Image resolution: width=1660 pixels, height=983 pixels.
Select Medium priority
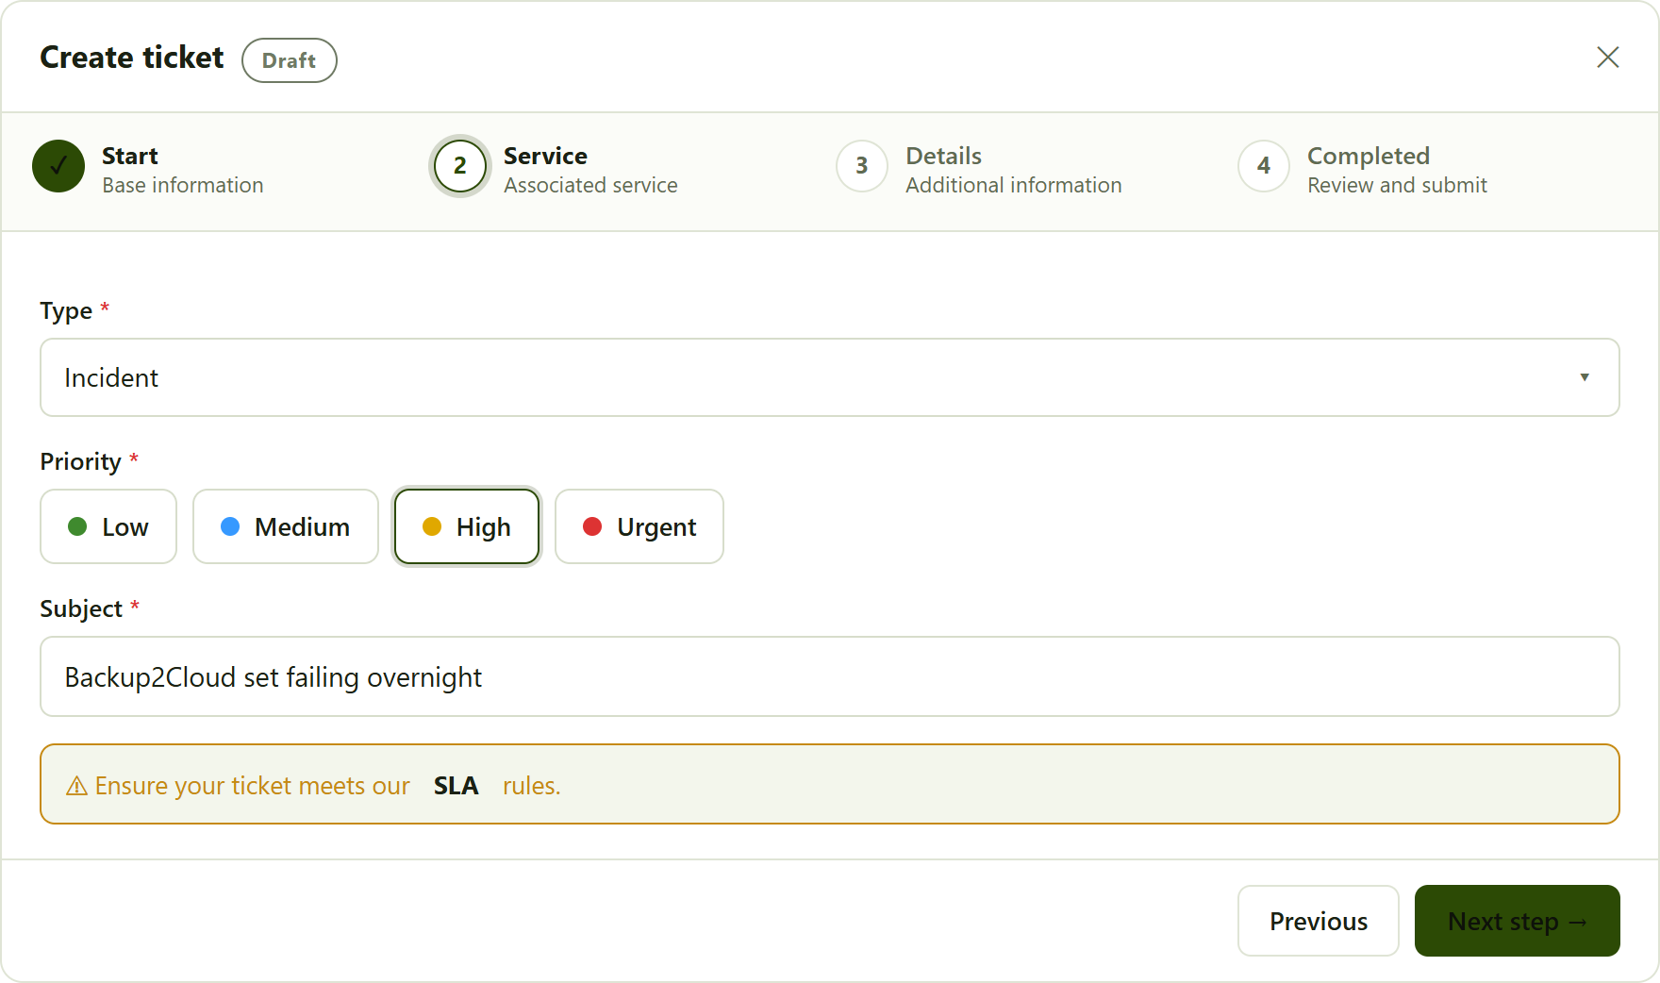pyautogui.click(x=286, y=526)
